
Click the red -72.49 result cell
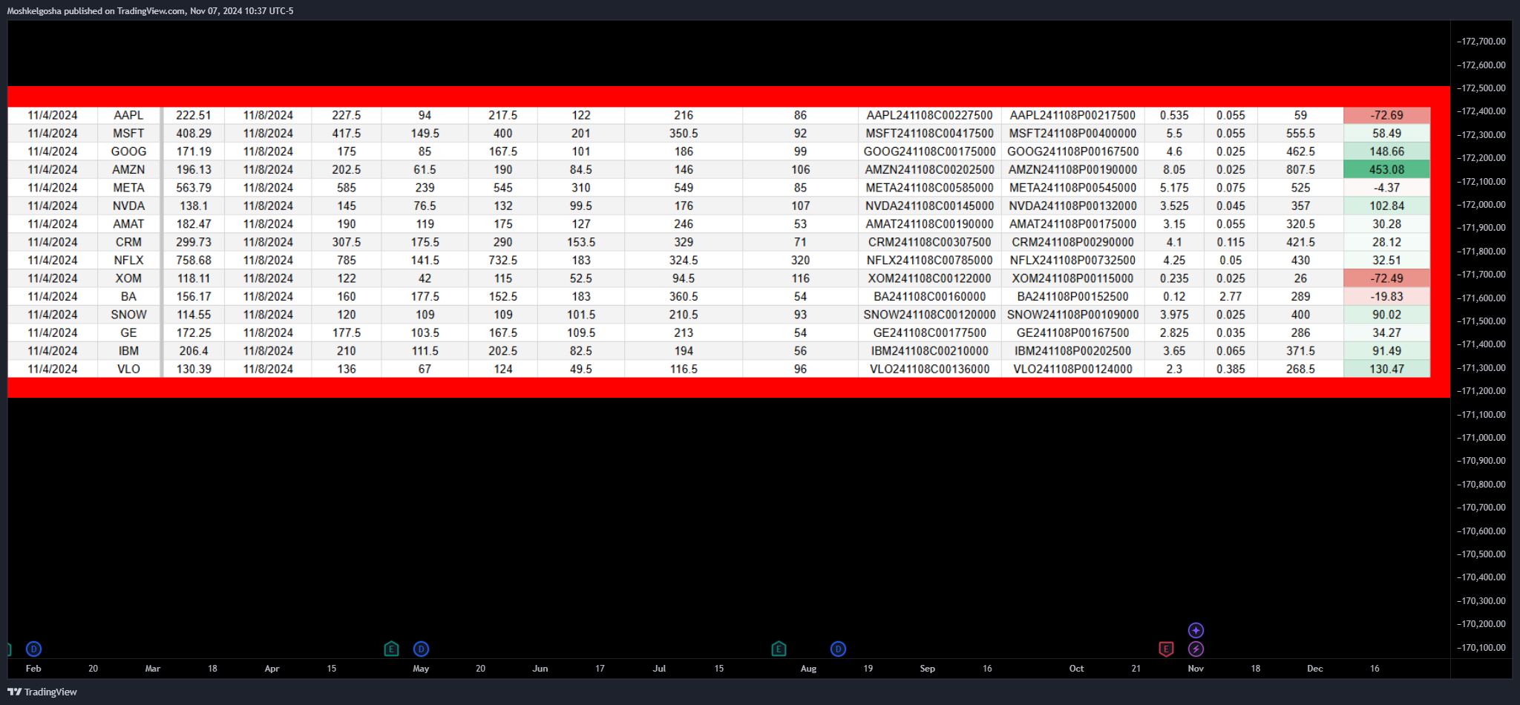point(1386,278)
